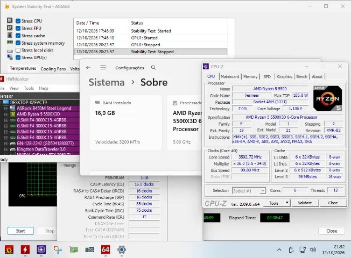
Task: Click DESKTOP-02FVCT9 computer icon in HWMonitor
Action: (5, 103)
